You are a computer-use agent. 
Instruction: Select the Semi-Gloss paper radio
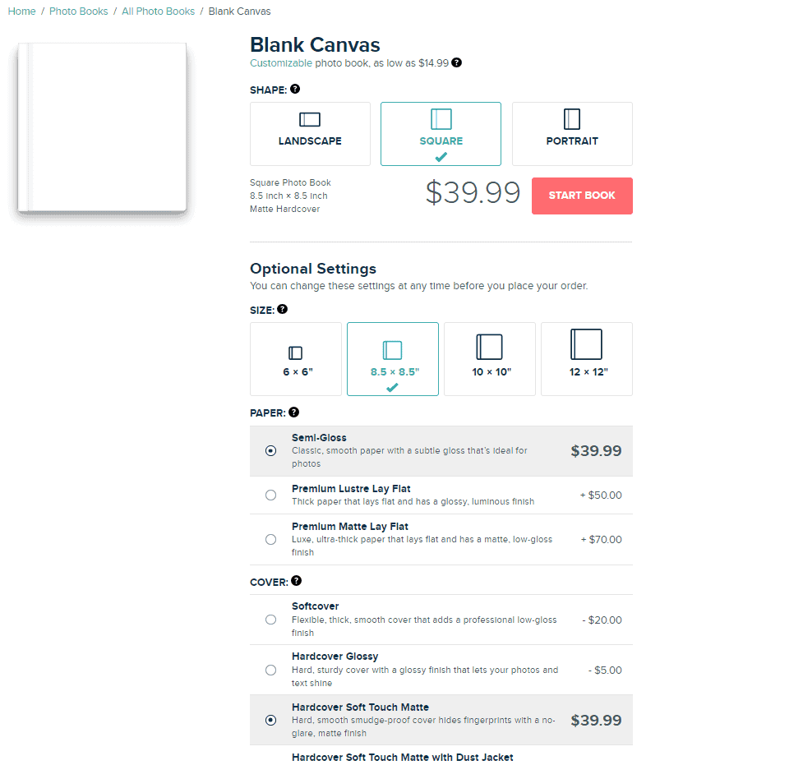point(271,450)
